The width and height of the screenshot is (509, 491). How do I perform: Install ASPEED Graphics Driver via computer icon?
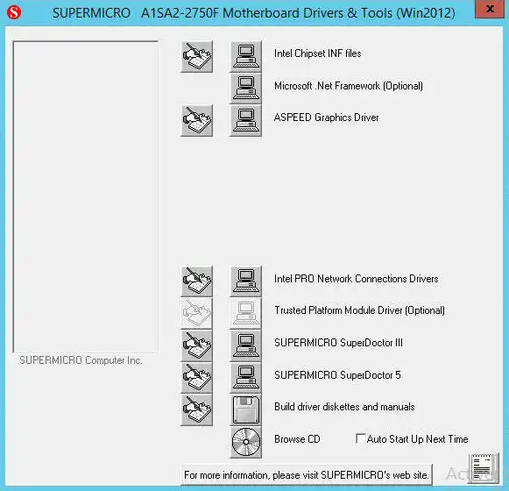245,120
